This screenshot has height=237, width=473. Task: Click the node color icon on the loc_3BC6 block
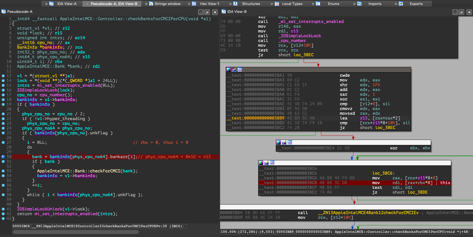point(261,163)
